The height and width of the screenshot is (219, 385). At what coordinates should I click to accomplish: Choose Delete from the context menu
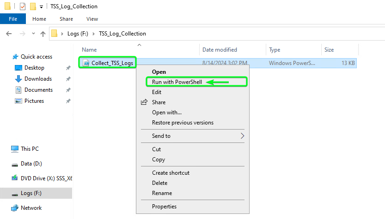[x=159, y=183]
